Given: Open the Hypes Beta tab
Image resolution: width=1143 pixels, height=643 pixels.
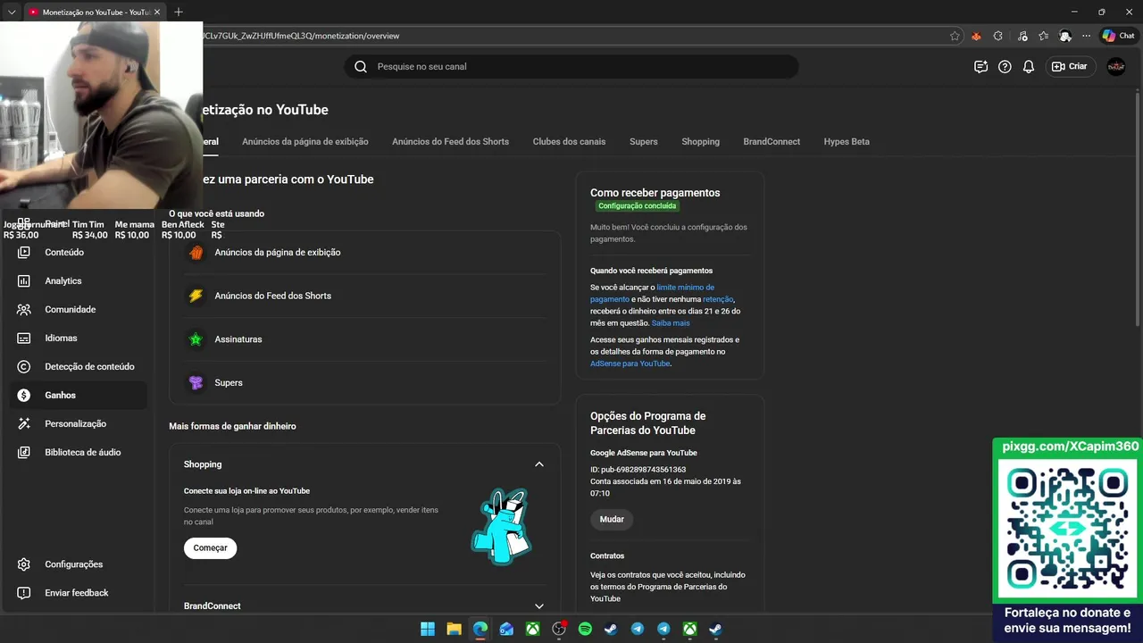Looking at the screenshot, I should pyautogui.click(x=847, y=142).
